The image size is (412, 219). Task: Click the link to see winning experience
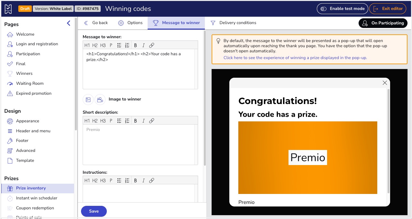(x=295, y=58)
